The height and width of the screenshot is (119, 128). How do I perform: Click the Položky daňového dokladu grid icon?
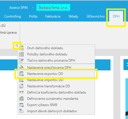point(21,54)
